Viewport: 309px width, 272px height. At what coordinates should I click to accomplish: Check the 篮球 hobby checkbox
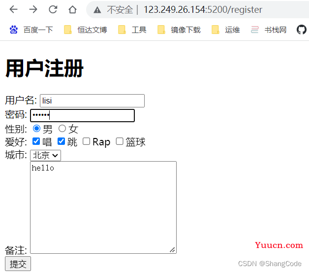pos(120,141)
